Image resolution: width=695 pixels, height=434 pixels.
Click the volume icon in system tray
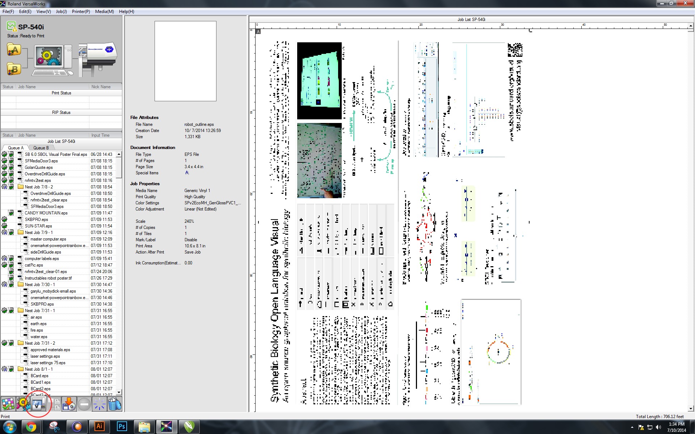pos(658,427)
